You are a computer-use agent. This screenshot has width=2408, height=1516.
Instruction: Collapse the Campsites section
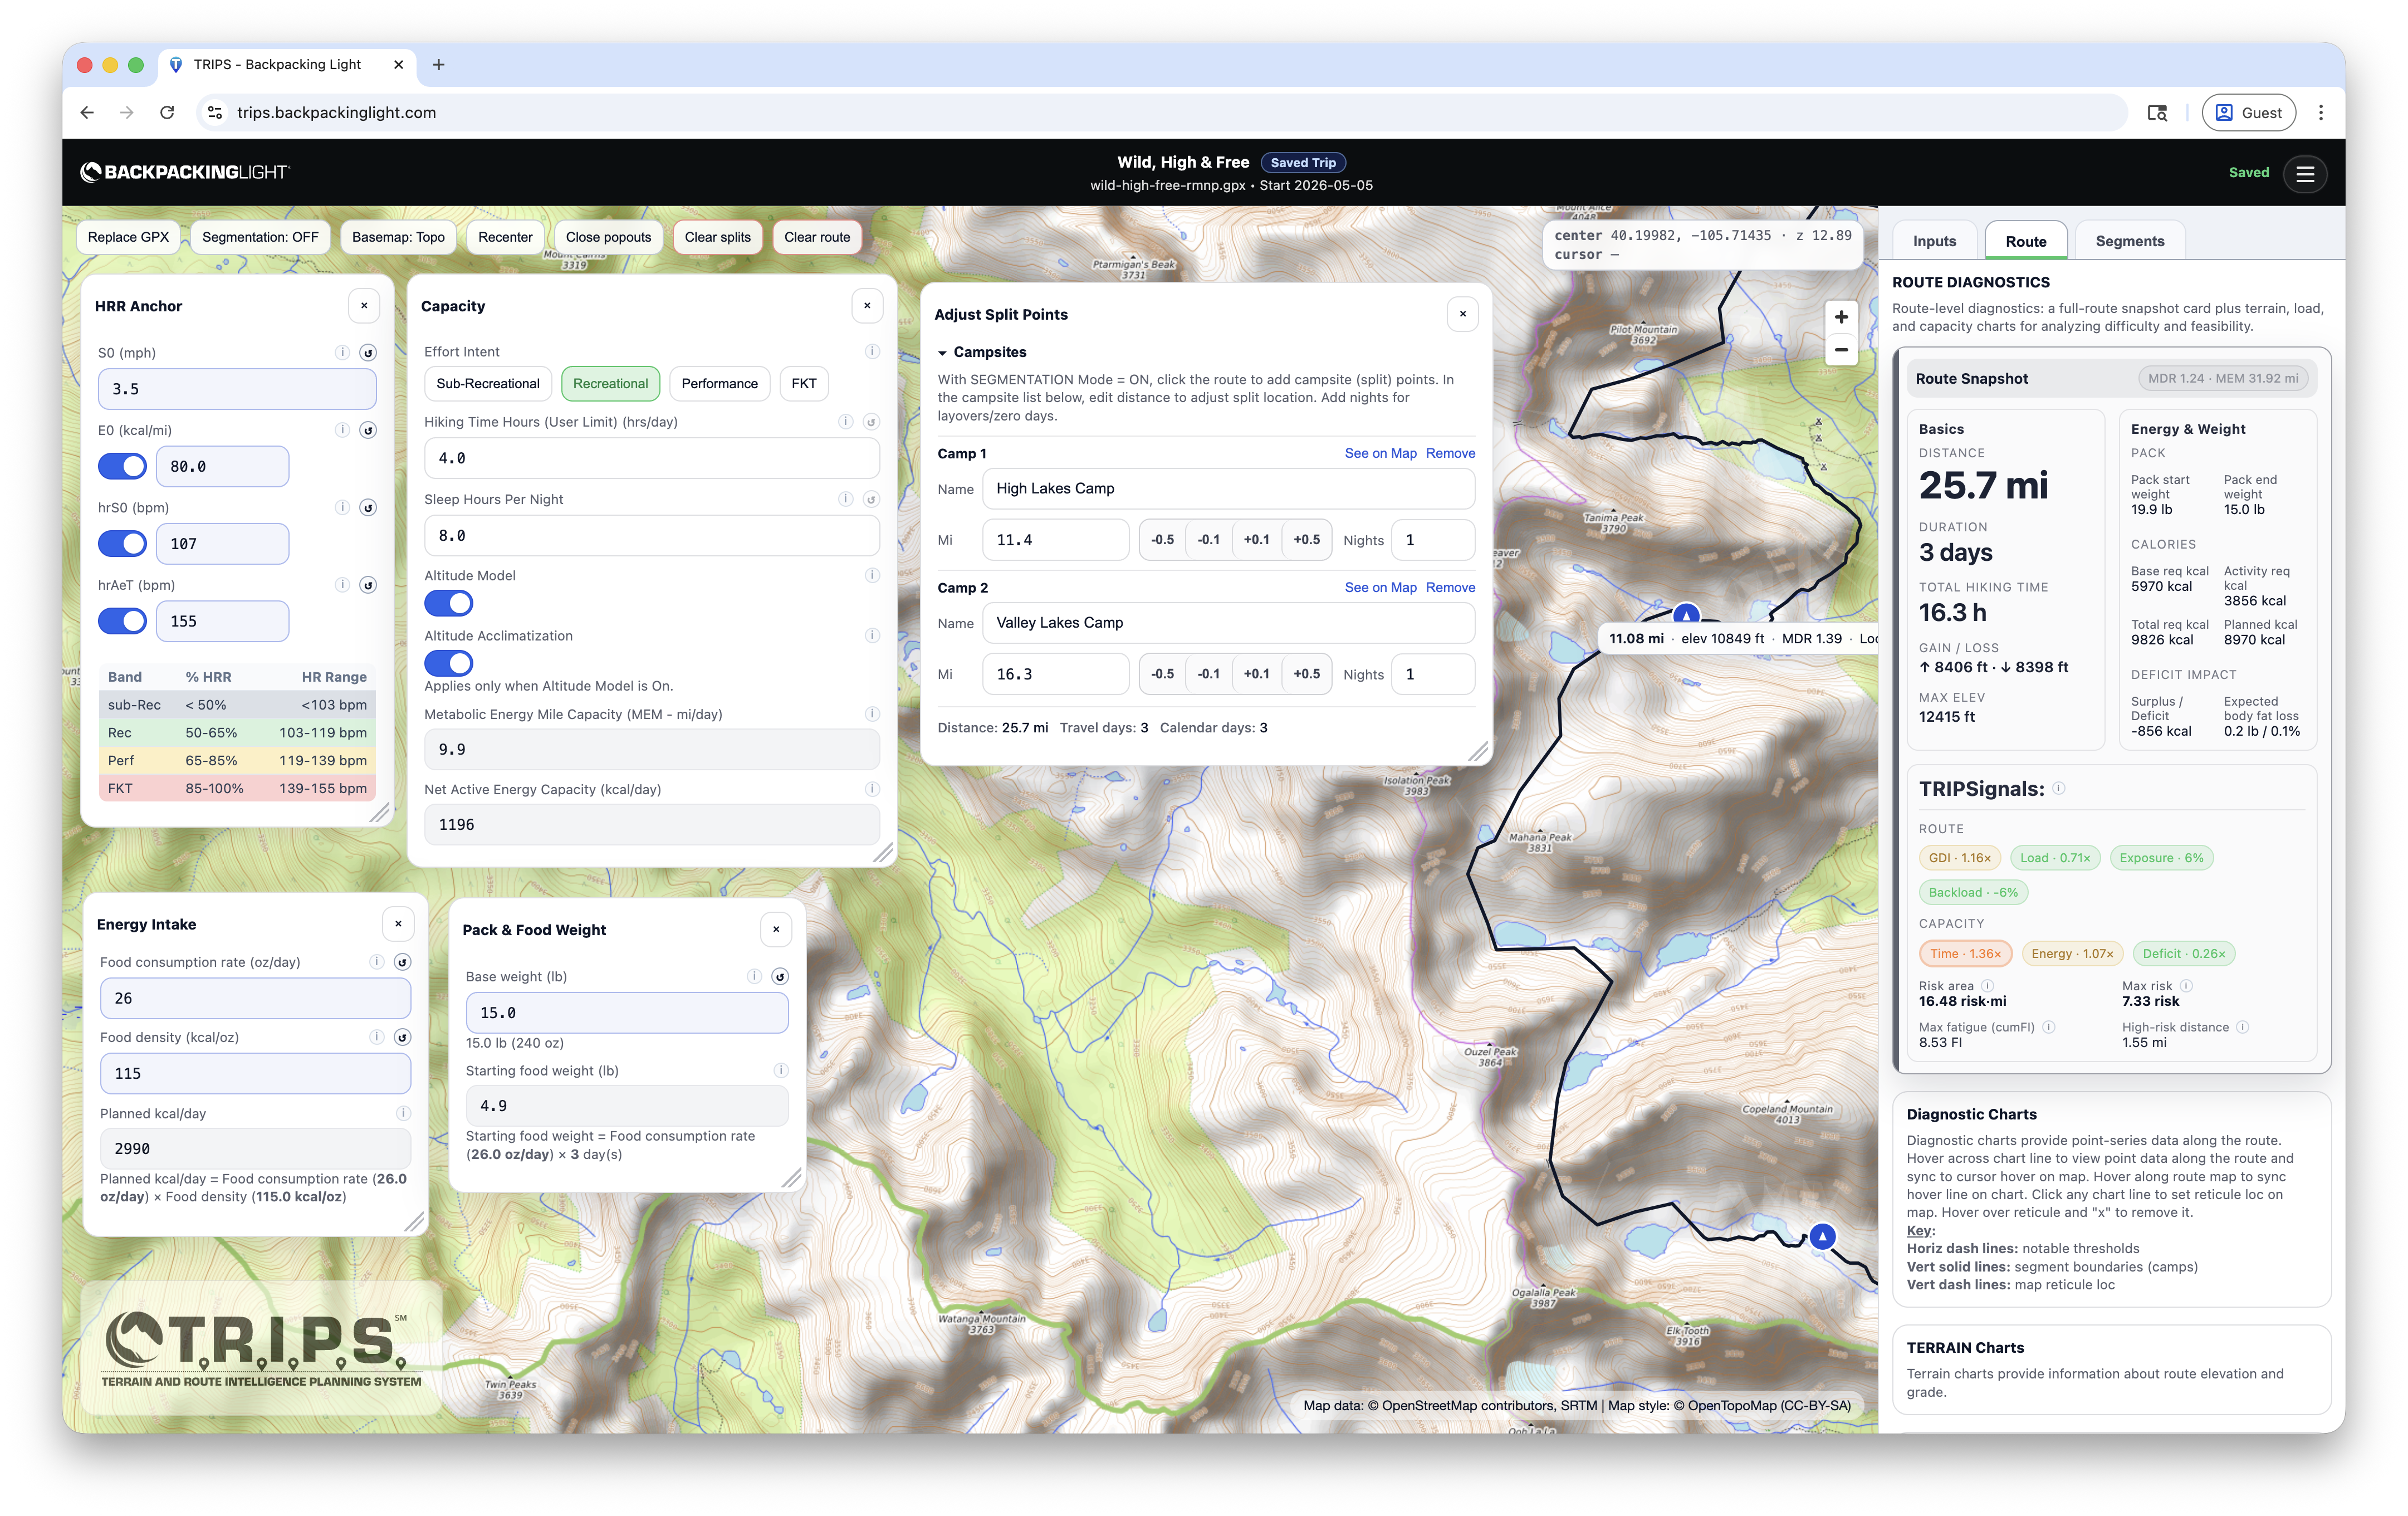982,352
